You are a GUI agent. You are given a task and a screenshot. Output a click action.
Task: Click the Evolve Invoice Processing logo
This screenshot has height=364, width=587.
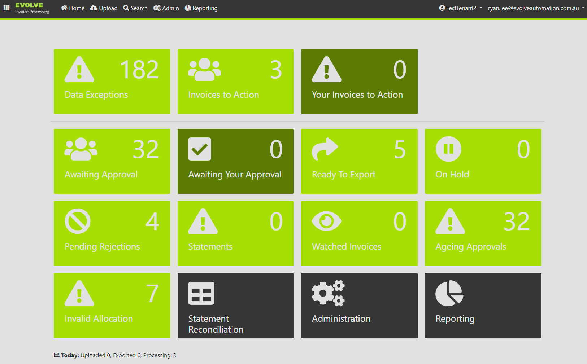(32, 8)
